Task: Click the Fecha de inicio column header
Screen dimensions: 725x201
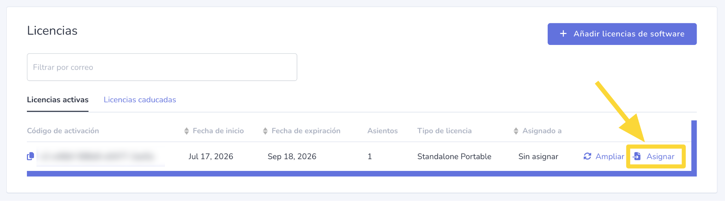Action: tap(218, 131)
